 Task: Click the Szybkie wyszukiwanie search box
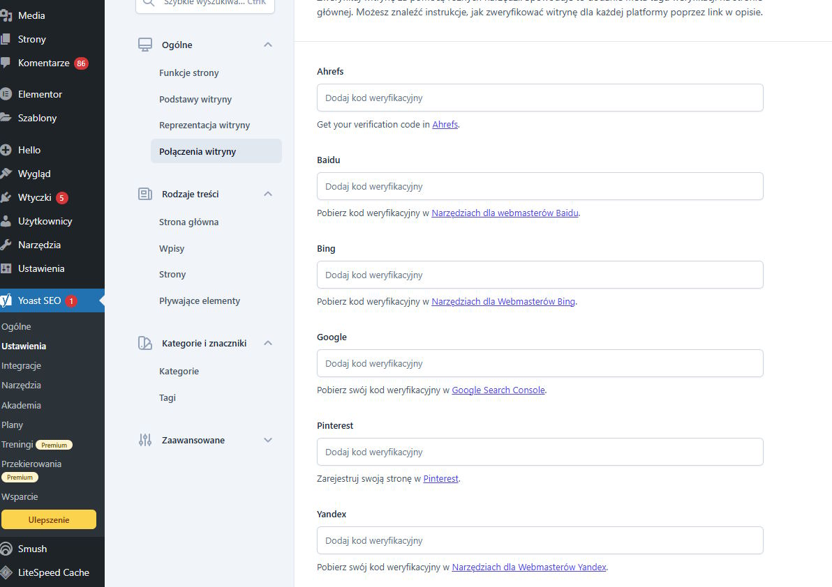(205, 3)
